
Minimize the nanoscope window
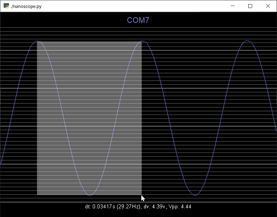(233, 6)
